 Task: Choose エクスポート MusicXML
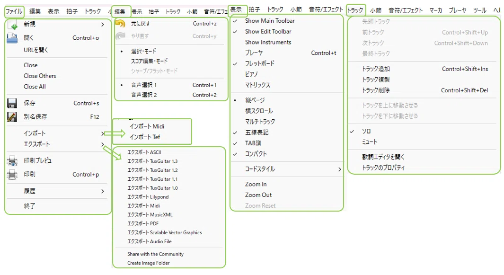(x=150, y=215)
